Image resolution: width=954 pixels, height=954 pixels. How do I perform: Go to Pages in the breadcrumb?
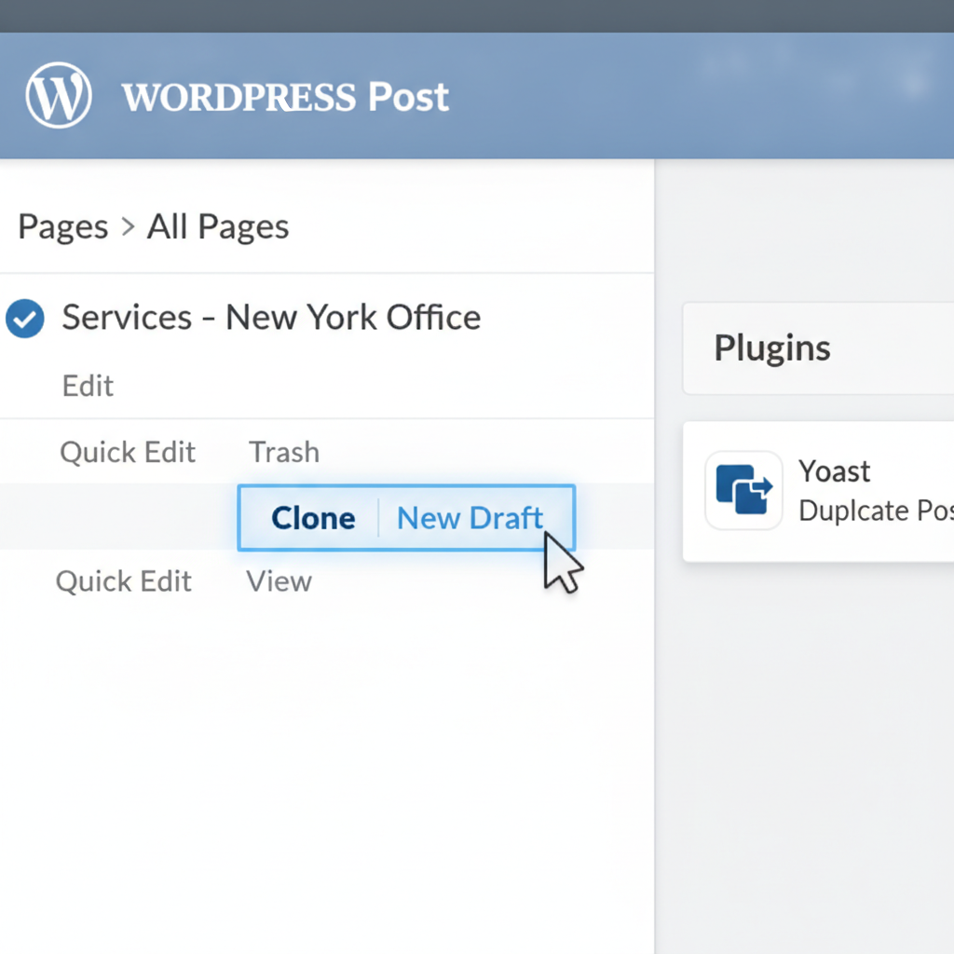click(x=63, y=227)
